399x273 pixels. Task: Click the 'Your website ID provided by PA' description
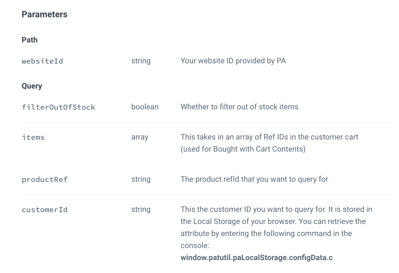[x=233, y=61]
